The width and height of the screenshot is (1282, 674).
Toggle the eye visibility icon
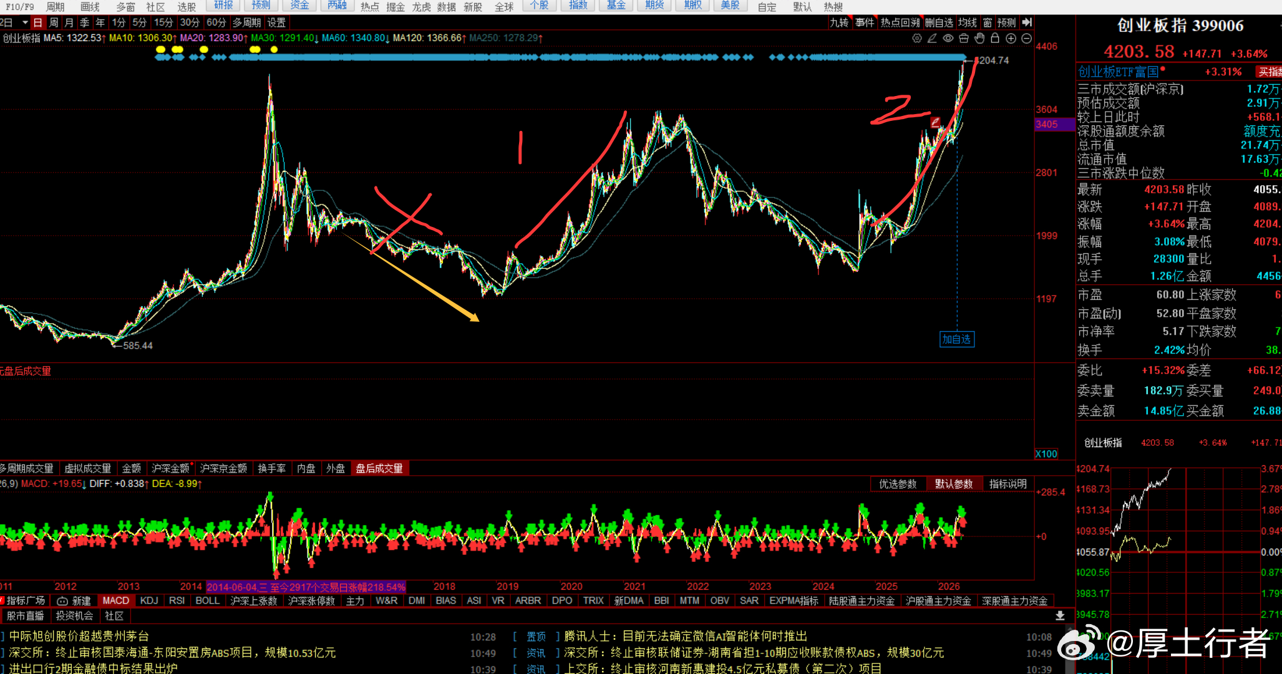pyautogui.click(x=948, y=38)
